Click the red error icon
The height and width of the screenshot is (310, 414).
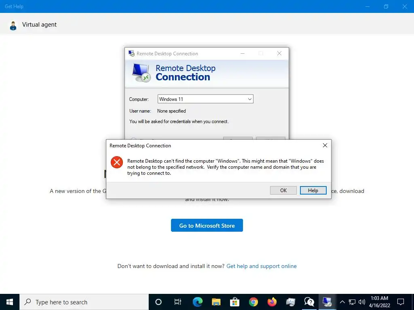[x=117, y=162]
